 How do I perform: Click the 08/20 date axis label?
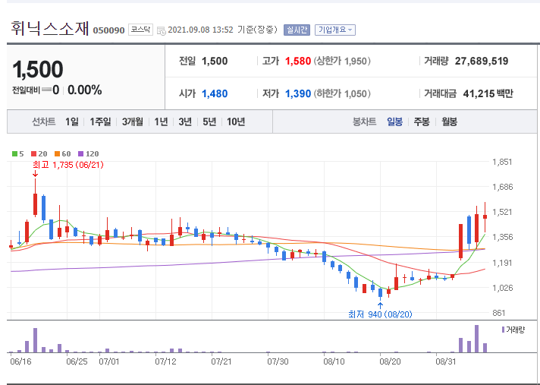coord(390,361)
